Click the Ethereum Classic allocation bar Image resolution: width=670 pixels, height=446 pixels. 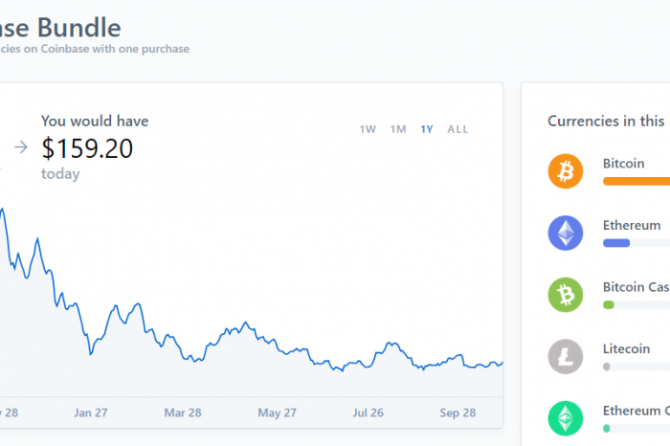click(x=606, y=428)
